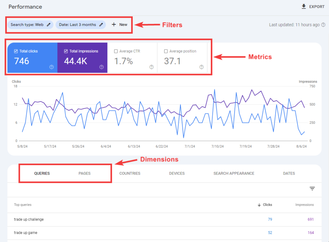
Task: Click the New filter button
Action: point(119,24)
